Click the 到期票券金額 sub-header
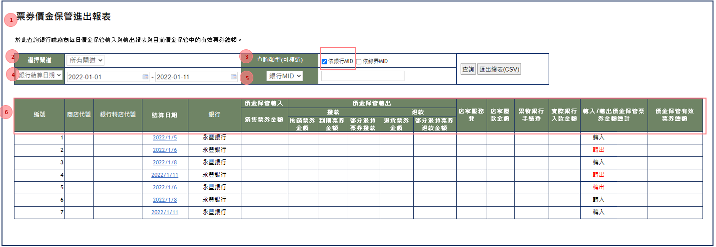Viewport: 716px width, 247px height. 332,124
